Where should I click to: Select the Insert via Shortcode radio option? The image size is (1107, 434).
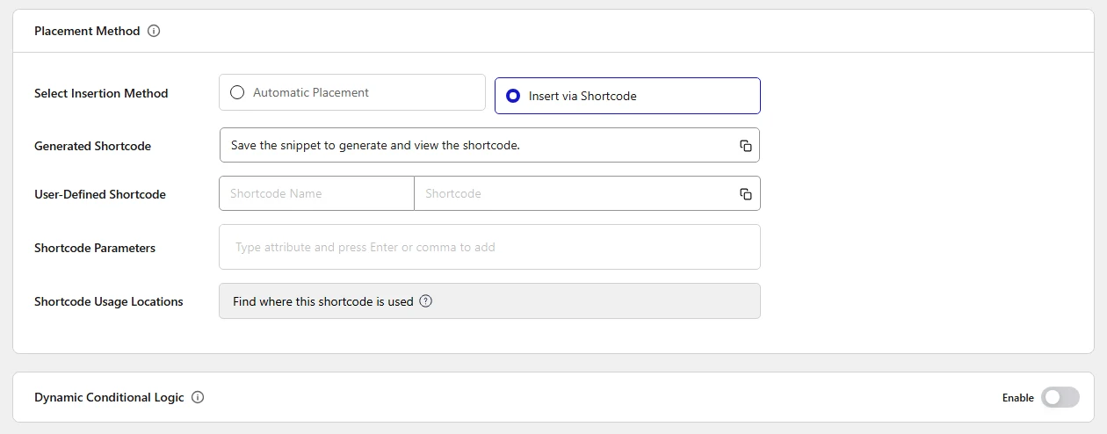click(627, 96)
